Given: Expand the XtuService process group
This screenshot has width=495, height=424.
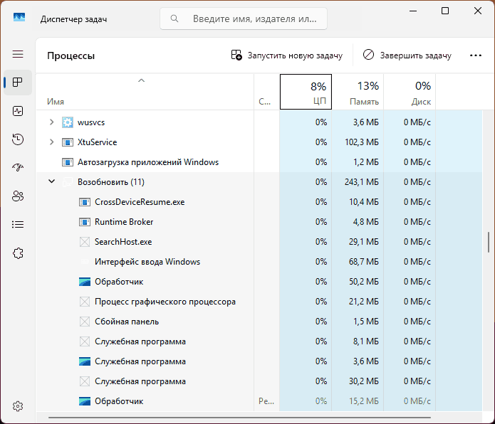Looking at the screenshot, I should (x=52, y=142).
